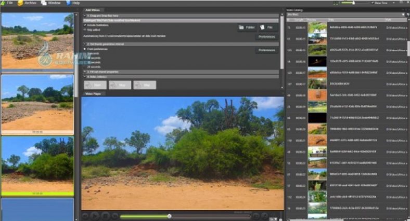Image resolution: width=410 pixels, height=221 pixels.
Task: Select the plain blue sky thumbnail in the left strip
Action: (x=37, y=209)
